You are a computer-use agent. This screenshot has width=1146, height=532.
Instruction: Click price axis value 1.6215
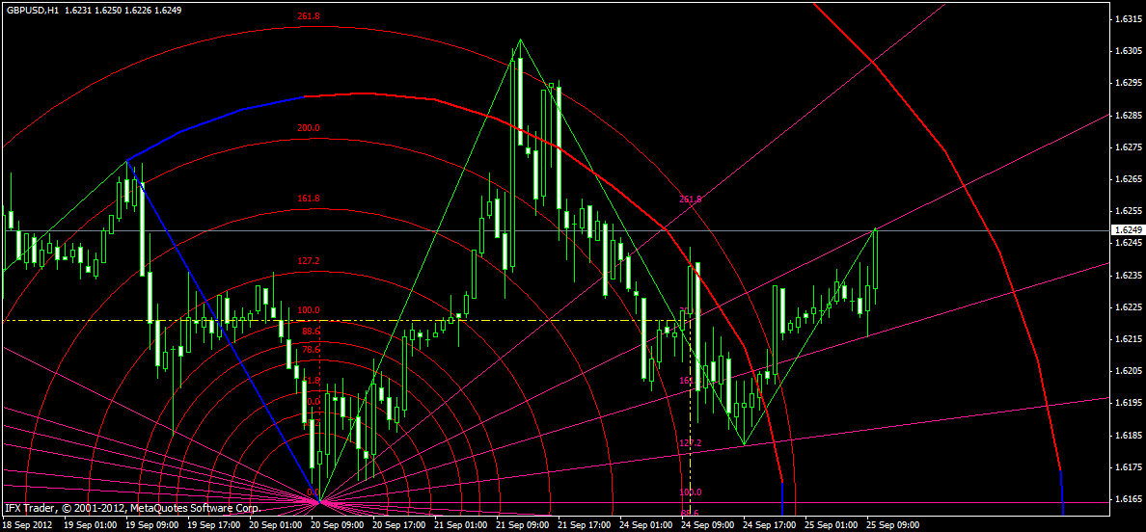point(1128,338)
